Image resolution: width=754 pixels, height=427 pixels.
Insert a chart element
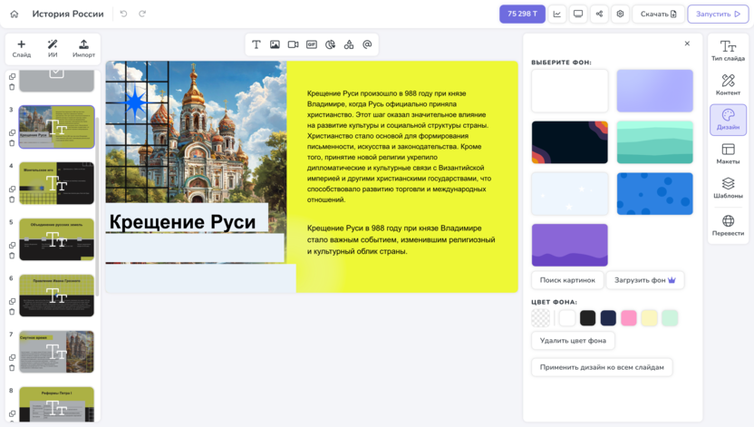330,44
